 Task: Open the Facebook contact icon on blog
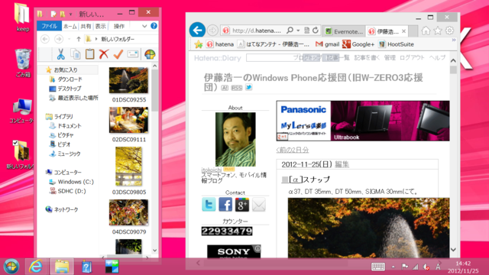225,205
